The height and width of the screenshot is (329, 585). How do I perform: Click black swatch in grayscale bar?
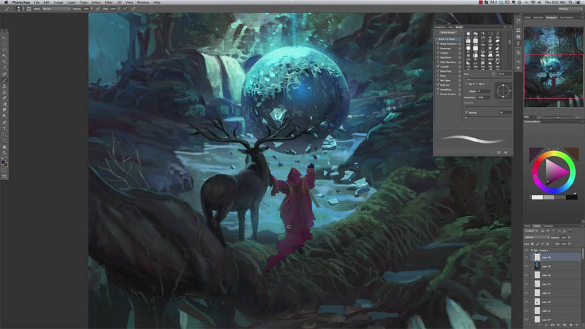coord(572,197)
